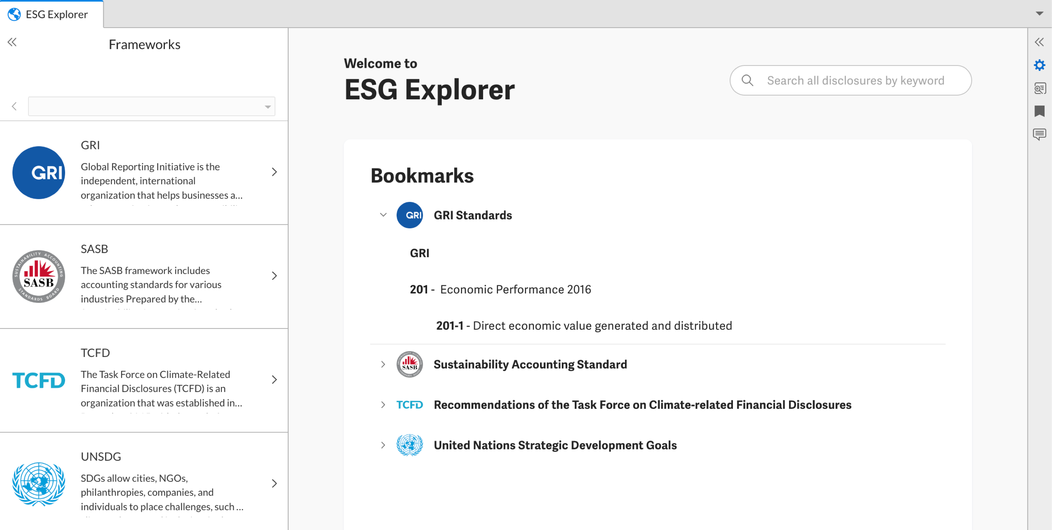The width and height of the screenshot is (1052, 530).
Task: Collapse the GRI Standards bookmark section
Action: click(383, 215)
